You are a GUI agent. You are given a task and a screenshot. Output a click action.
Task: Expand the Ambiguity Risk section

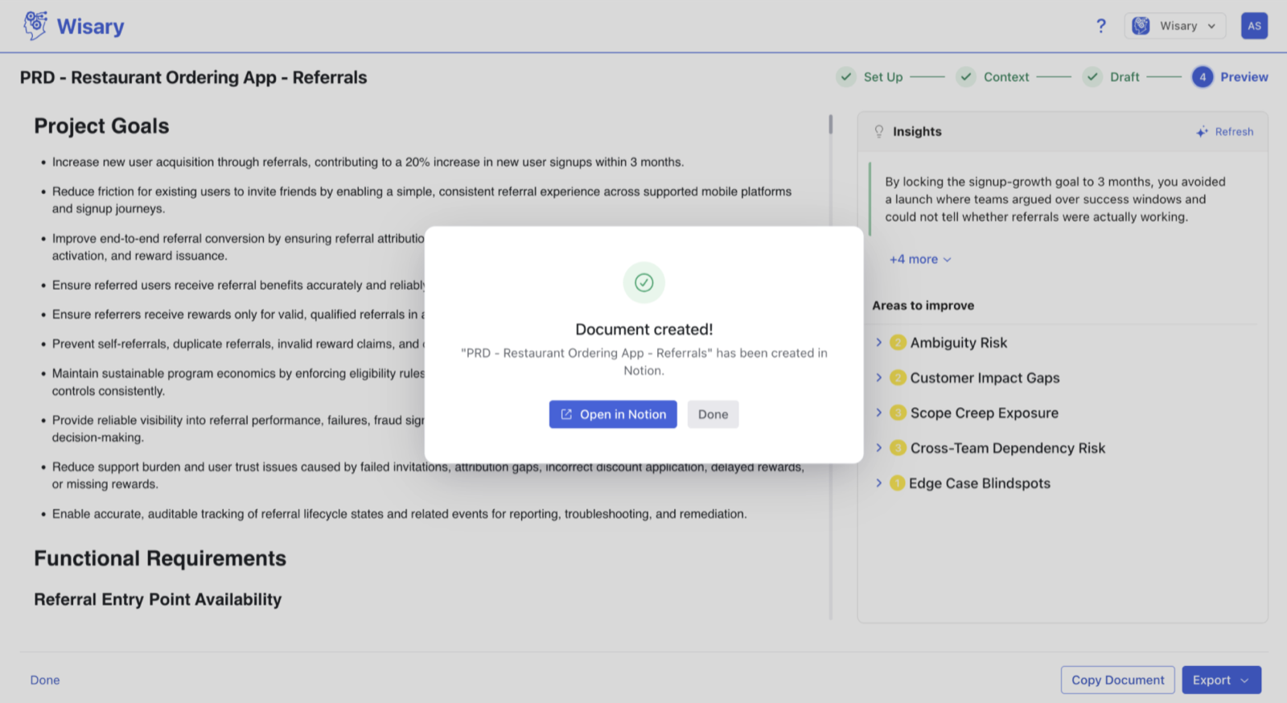point(878,343)
